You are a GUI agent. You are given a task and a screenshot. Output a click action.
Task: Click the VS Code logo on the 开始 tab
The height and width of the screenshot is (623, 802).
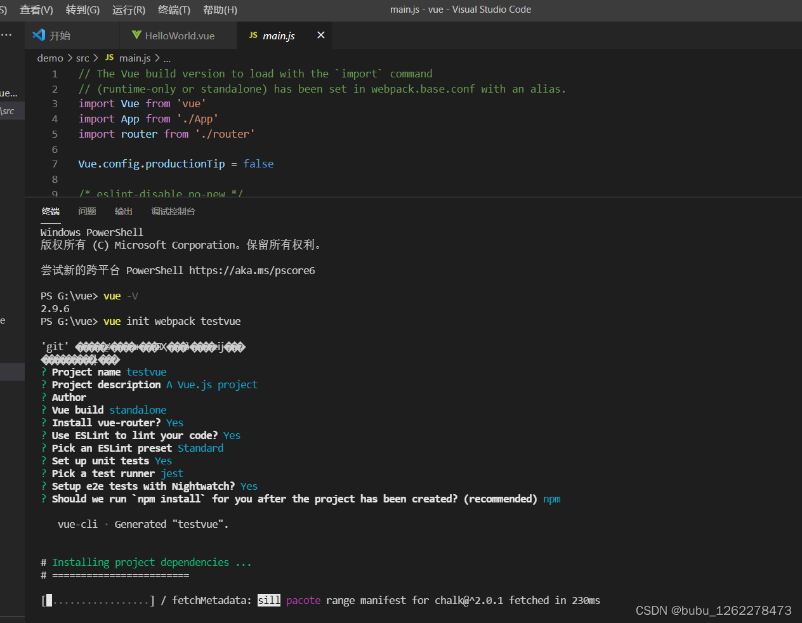(x=39, y=35)
